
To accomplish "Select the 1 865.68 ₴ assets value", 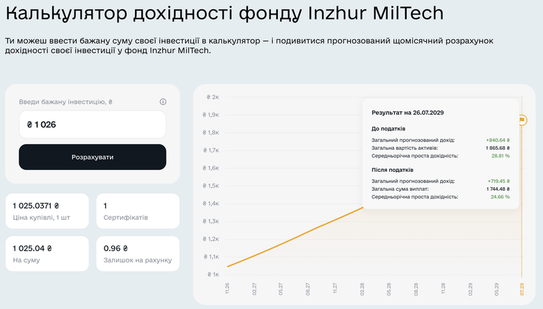I will (498, 148).
